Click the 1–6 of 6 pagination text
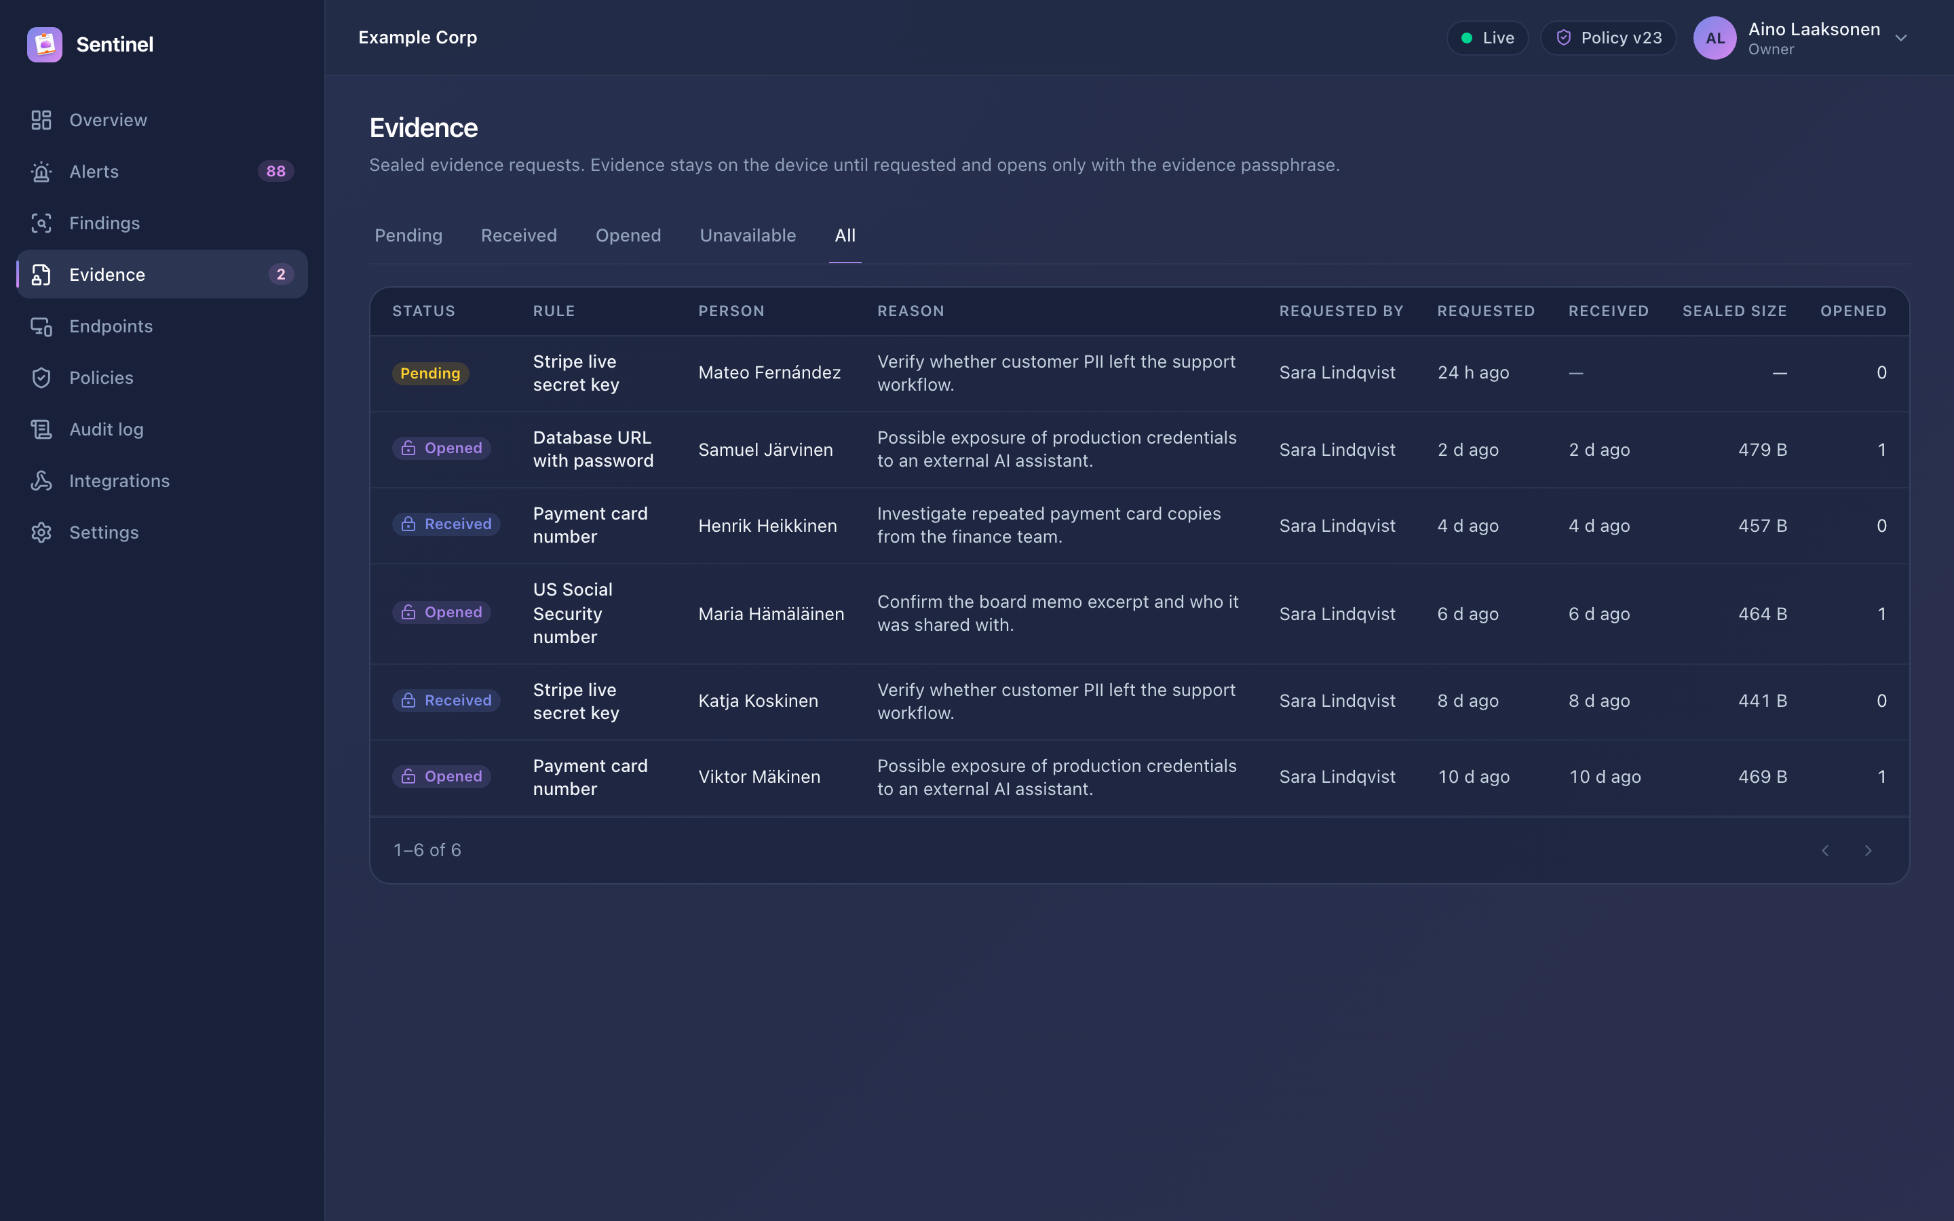This screenshot has height=1221, width=1954. 427,849
